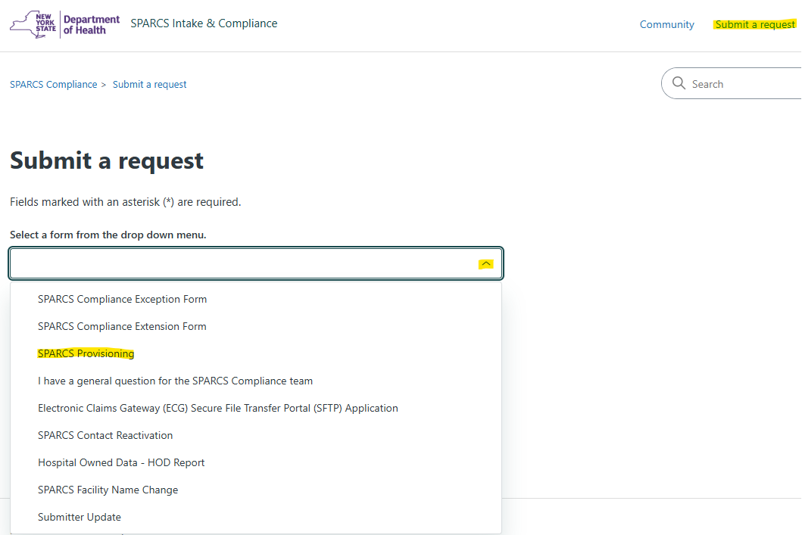
Task: Choose SPARCS Provisioning from the list
Action: click(256, 353)
